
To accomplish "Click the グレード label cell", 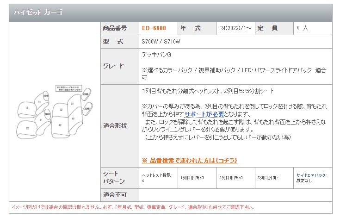I will coord(120,66).
